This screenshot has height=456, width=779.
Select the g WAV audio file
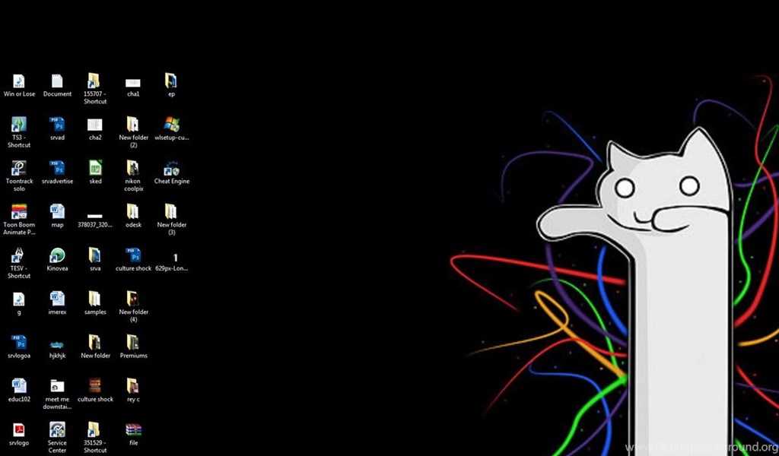tap(19, 299)
